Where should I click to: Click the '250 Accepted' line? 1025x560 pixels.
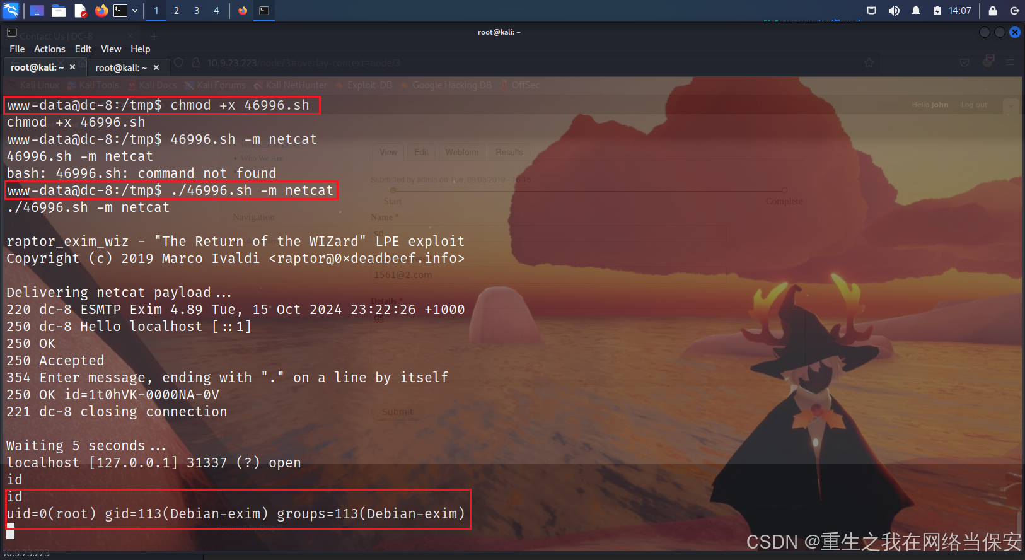[x=55, y=360]
